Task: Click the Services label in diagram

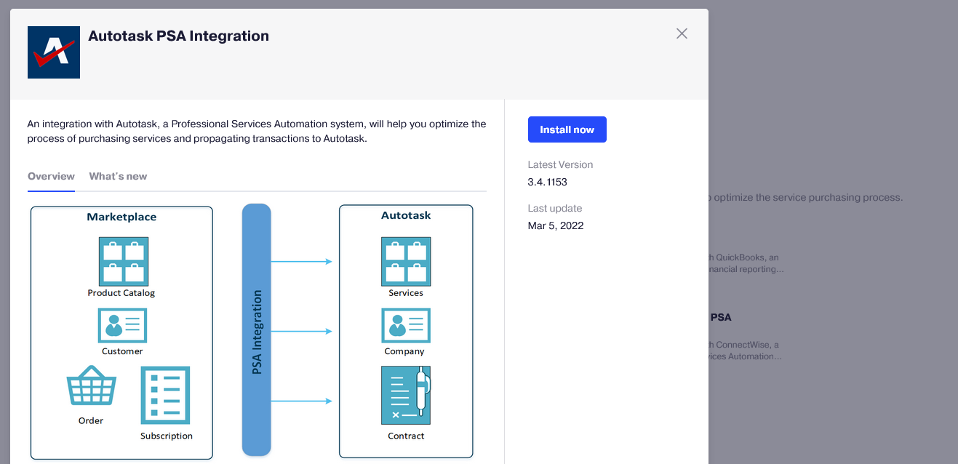Action: (406, 293)
